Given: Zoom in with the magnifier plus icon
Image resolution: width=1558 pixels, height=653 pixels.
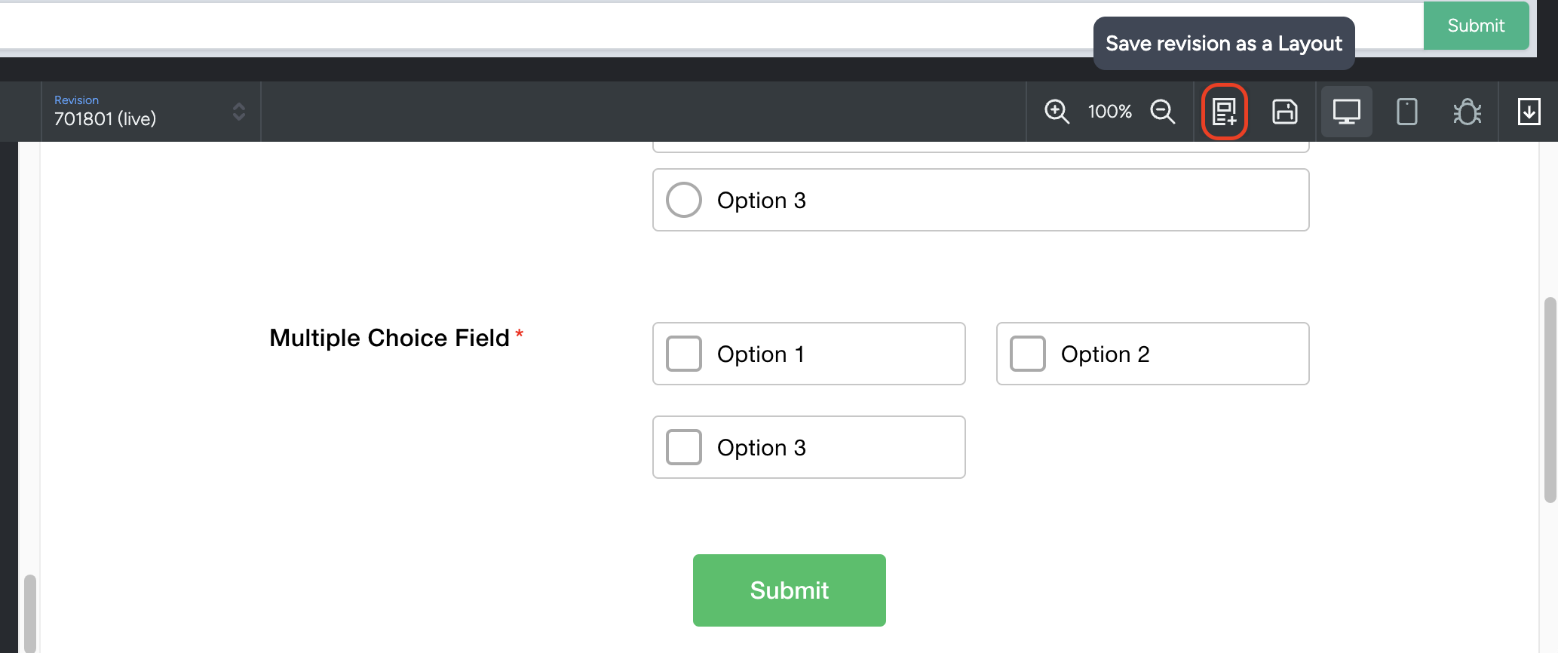Looking at the screenshot, I should [x=1057, y=112].
